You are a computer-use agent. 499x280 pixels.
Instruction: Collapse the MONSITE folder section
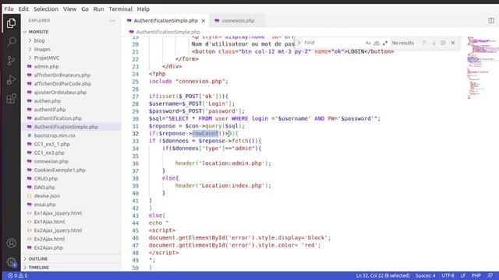coord(38,32)
